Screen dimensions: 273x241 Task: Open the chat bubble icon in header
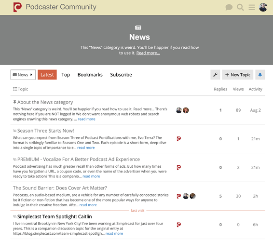(229, 7)
